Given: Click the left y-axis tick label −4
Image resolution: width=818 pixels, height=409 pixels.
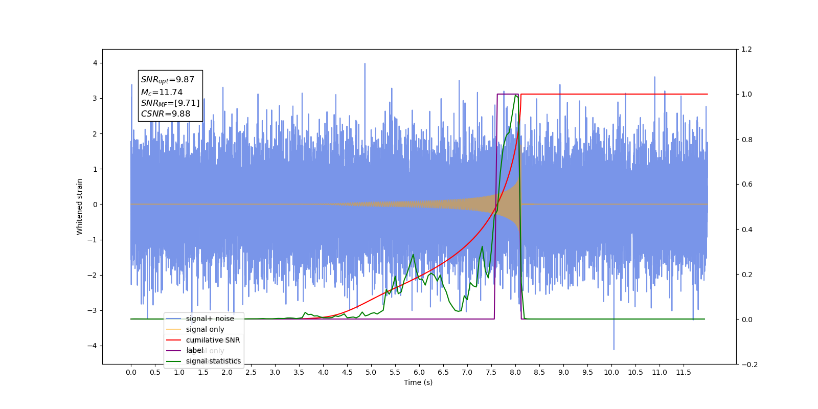Looking at the screenshot, I should coord(93,346).
